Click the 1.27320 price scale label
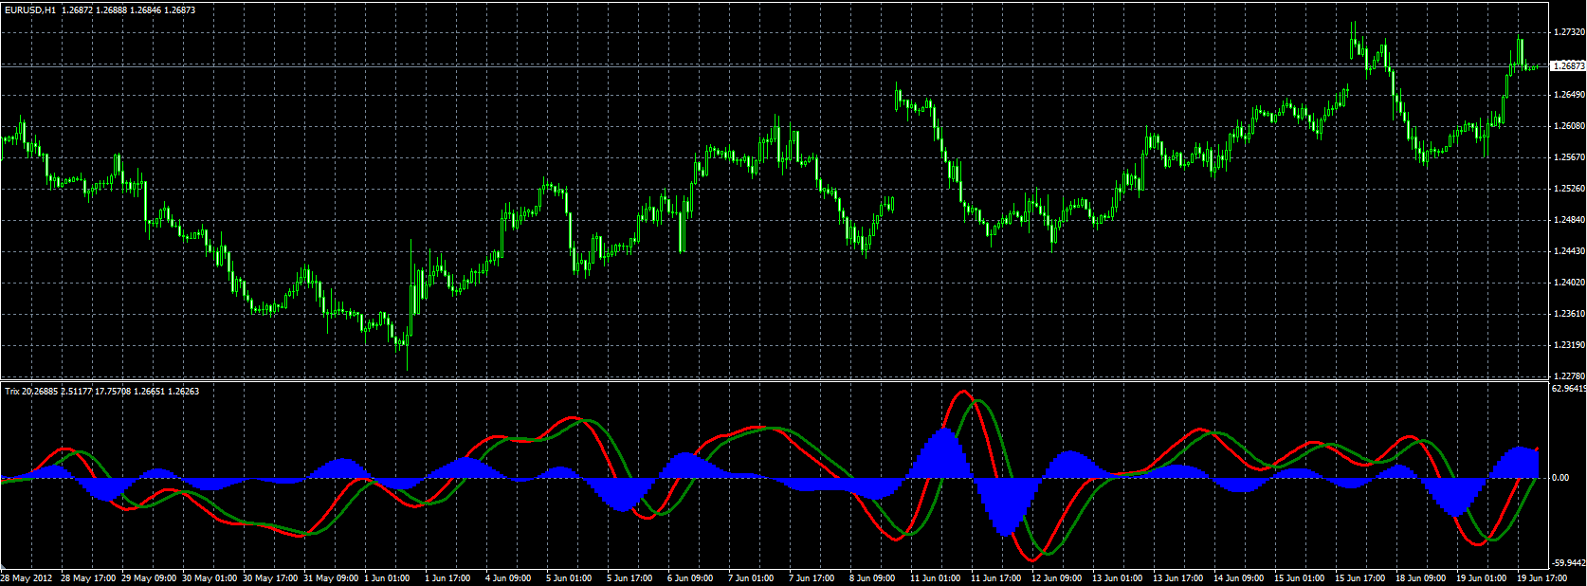The image size is (1587, 586). [x=1569, y=32]
